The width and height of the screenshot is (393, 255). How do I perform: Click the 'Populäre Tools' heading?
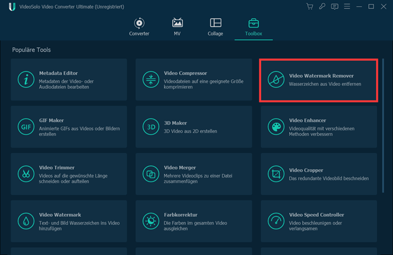(31, 50)
